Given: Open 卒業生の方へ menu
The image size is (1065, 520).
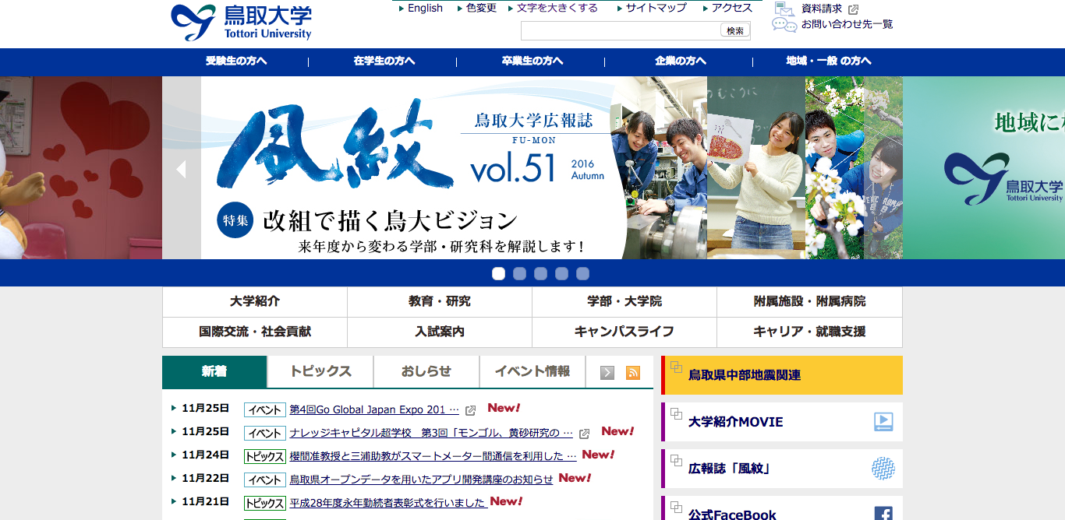Looking at the screenshot, I should coord(532,61).
